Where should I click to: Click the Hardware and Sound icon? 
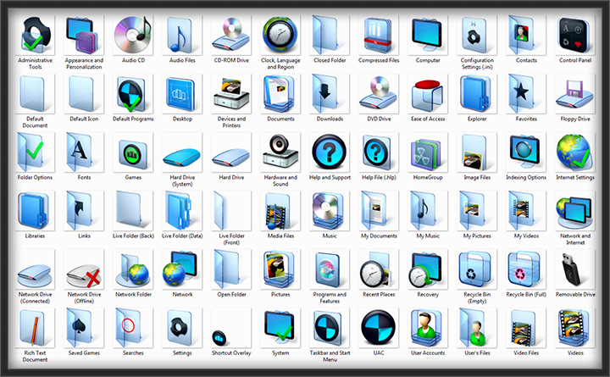(x=280, y=152)
